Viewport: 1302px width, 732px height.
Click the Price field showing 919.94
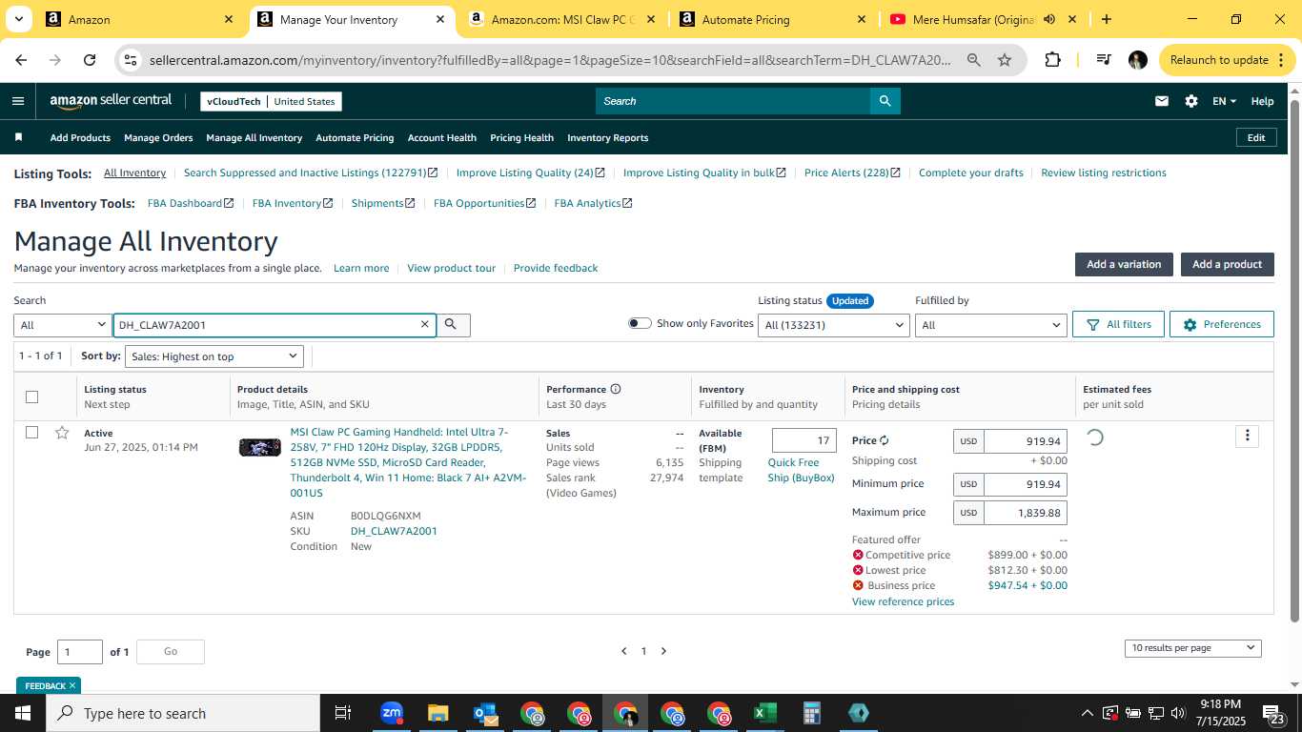click(x=1026, y=441)
